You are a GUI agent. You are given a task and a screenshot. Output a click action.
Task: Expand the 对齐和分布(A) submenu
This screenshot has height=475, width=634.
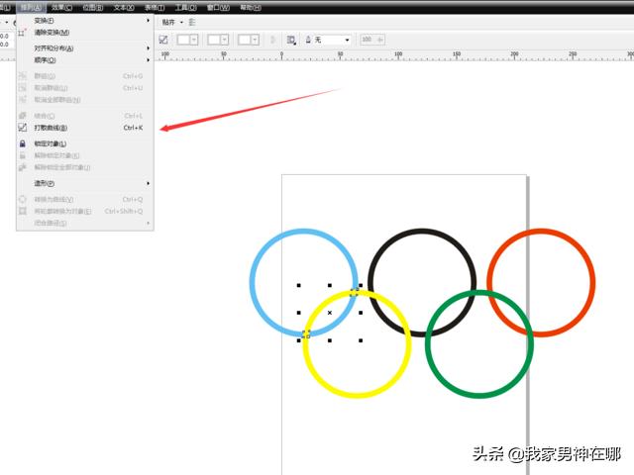(x=85, y=48)
